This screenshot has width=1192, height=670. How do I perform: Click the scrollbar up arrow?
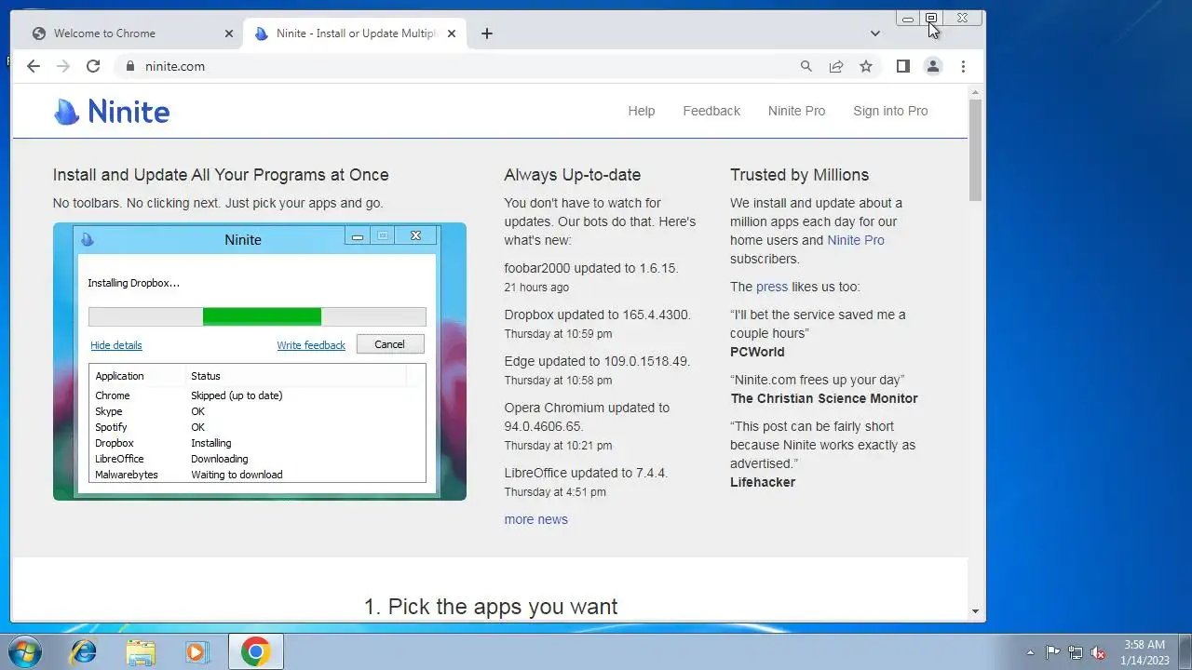[x=976, y=92]
